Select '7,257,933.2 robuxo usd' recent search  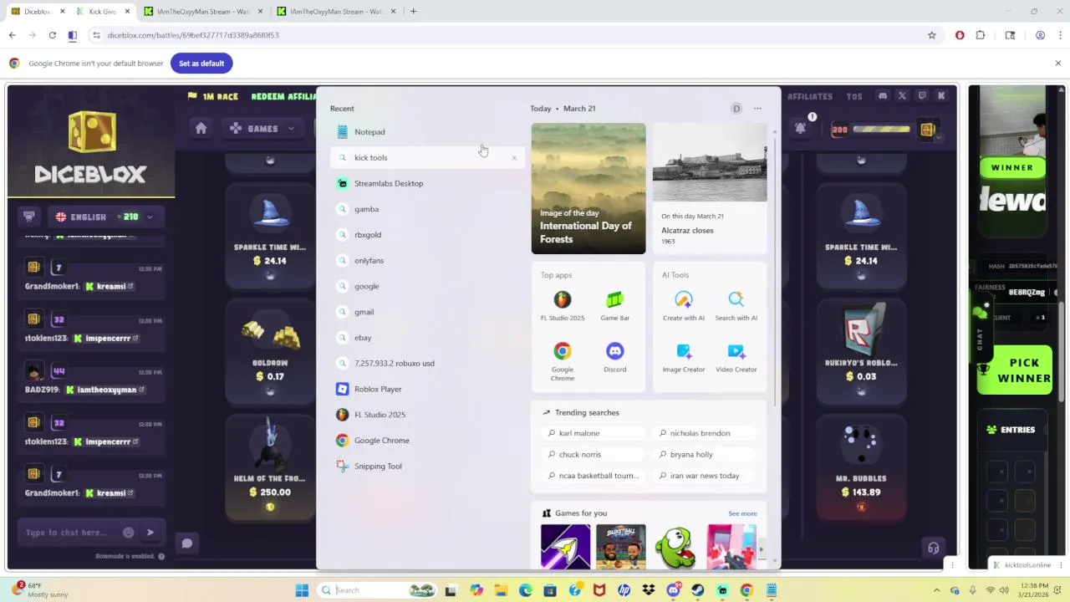[x=426, y=363]
